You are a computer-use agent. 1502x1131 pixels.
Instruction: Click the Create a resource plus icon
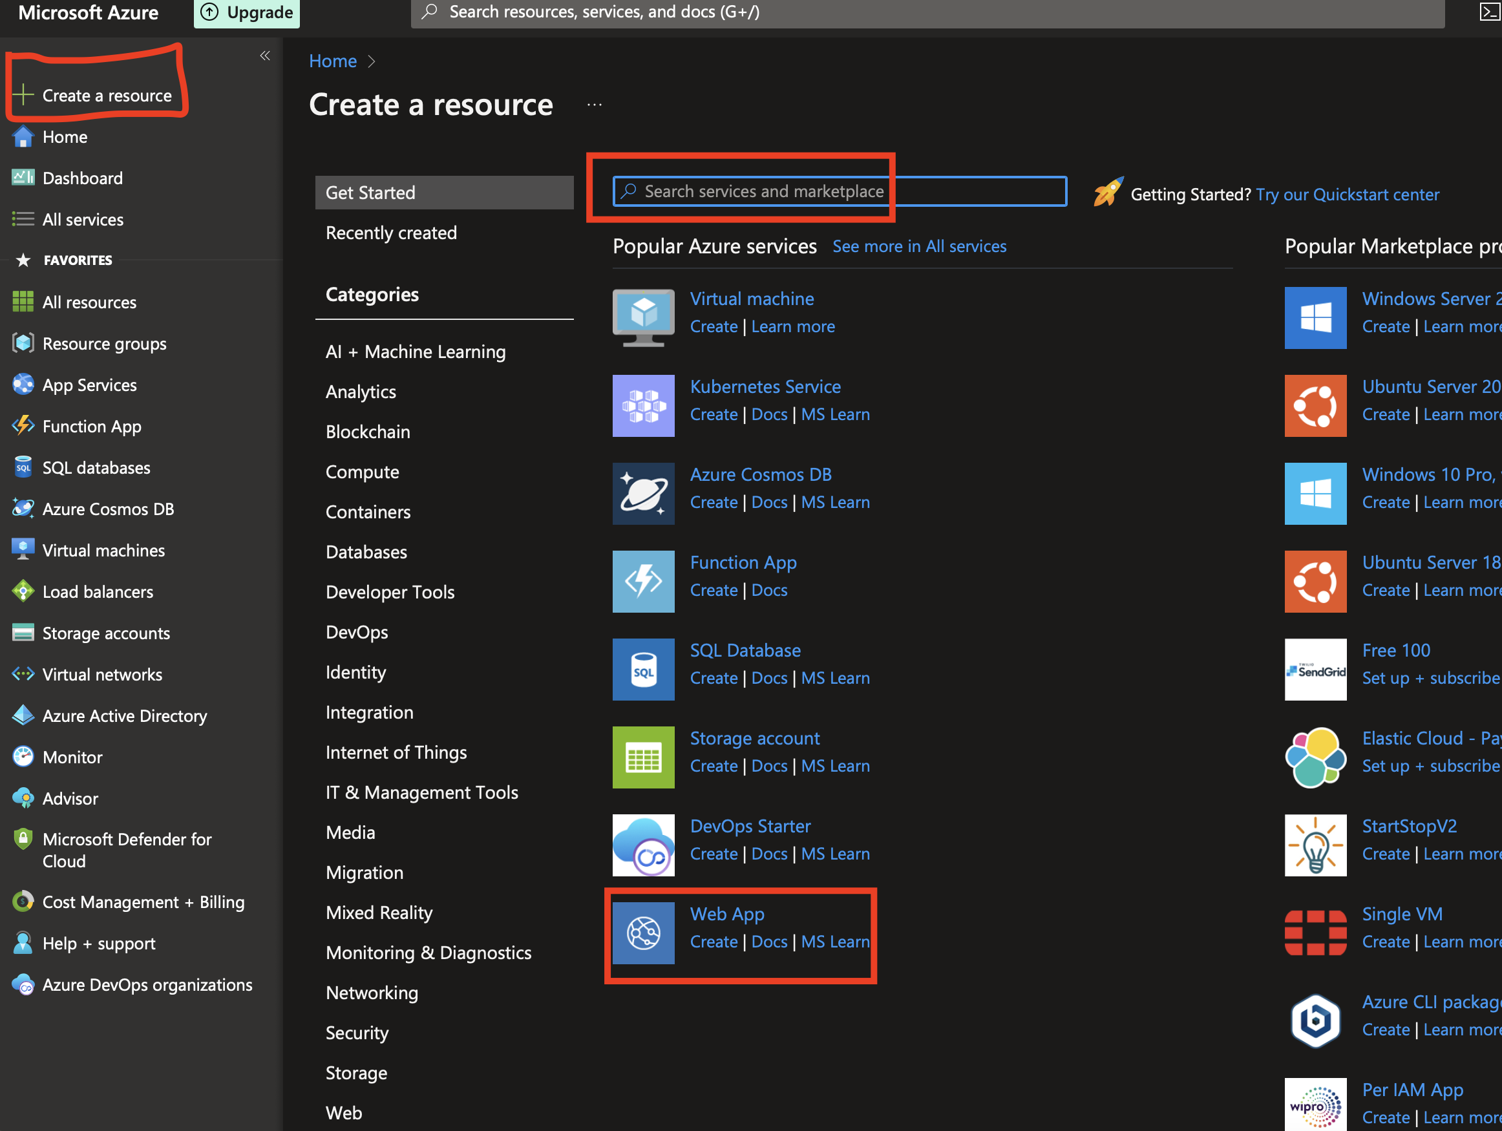point(23,95)
